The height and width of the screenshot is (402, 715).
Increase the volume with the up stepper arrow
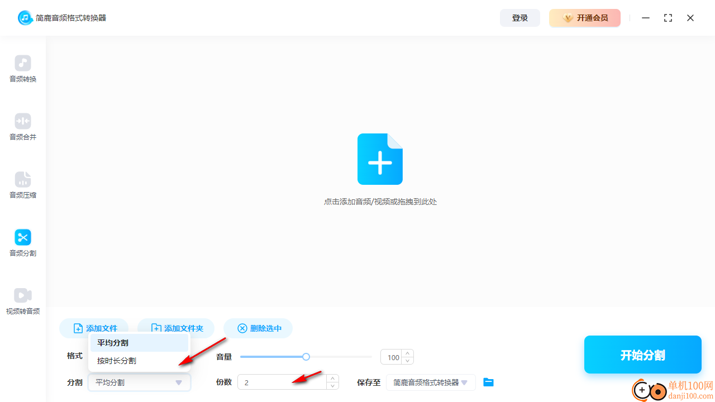(x=408, y=353)
